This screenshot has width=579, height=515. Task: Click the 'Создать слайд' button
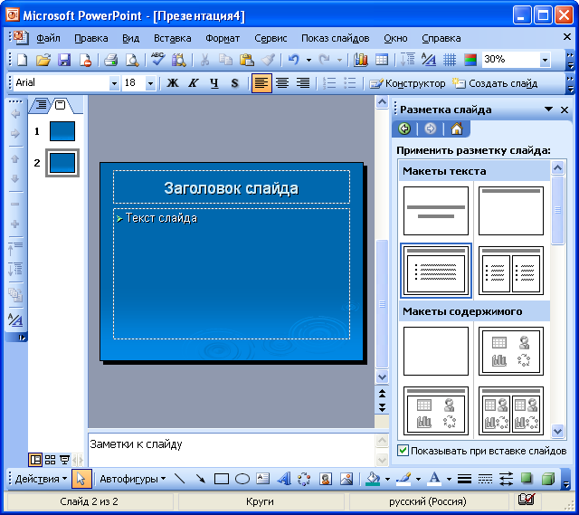tap(495, 83)
